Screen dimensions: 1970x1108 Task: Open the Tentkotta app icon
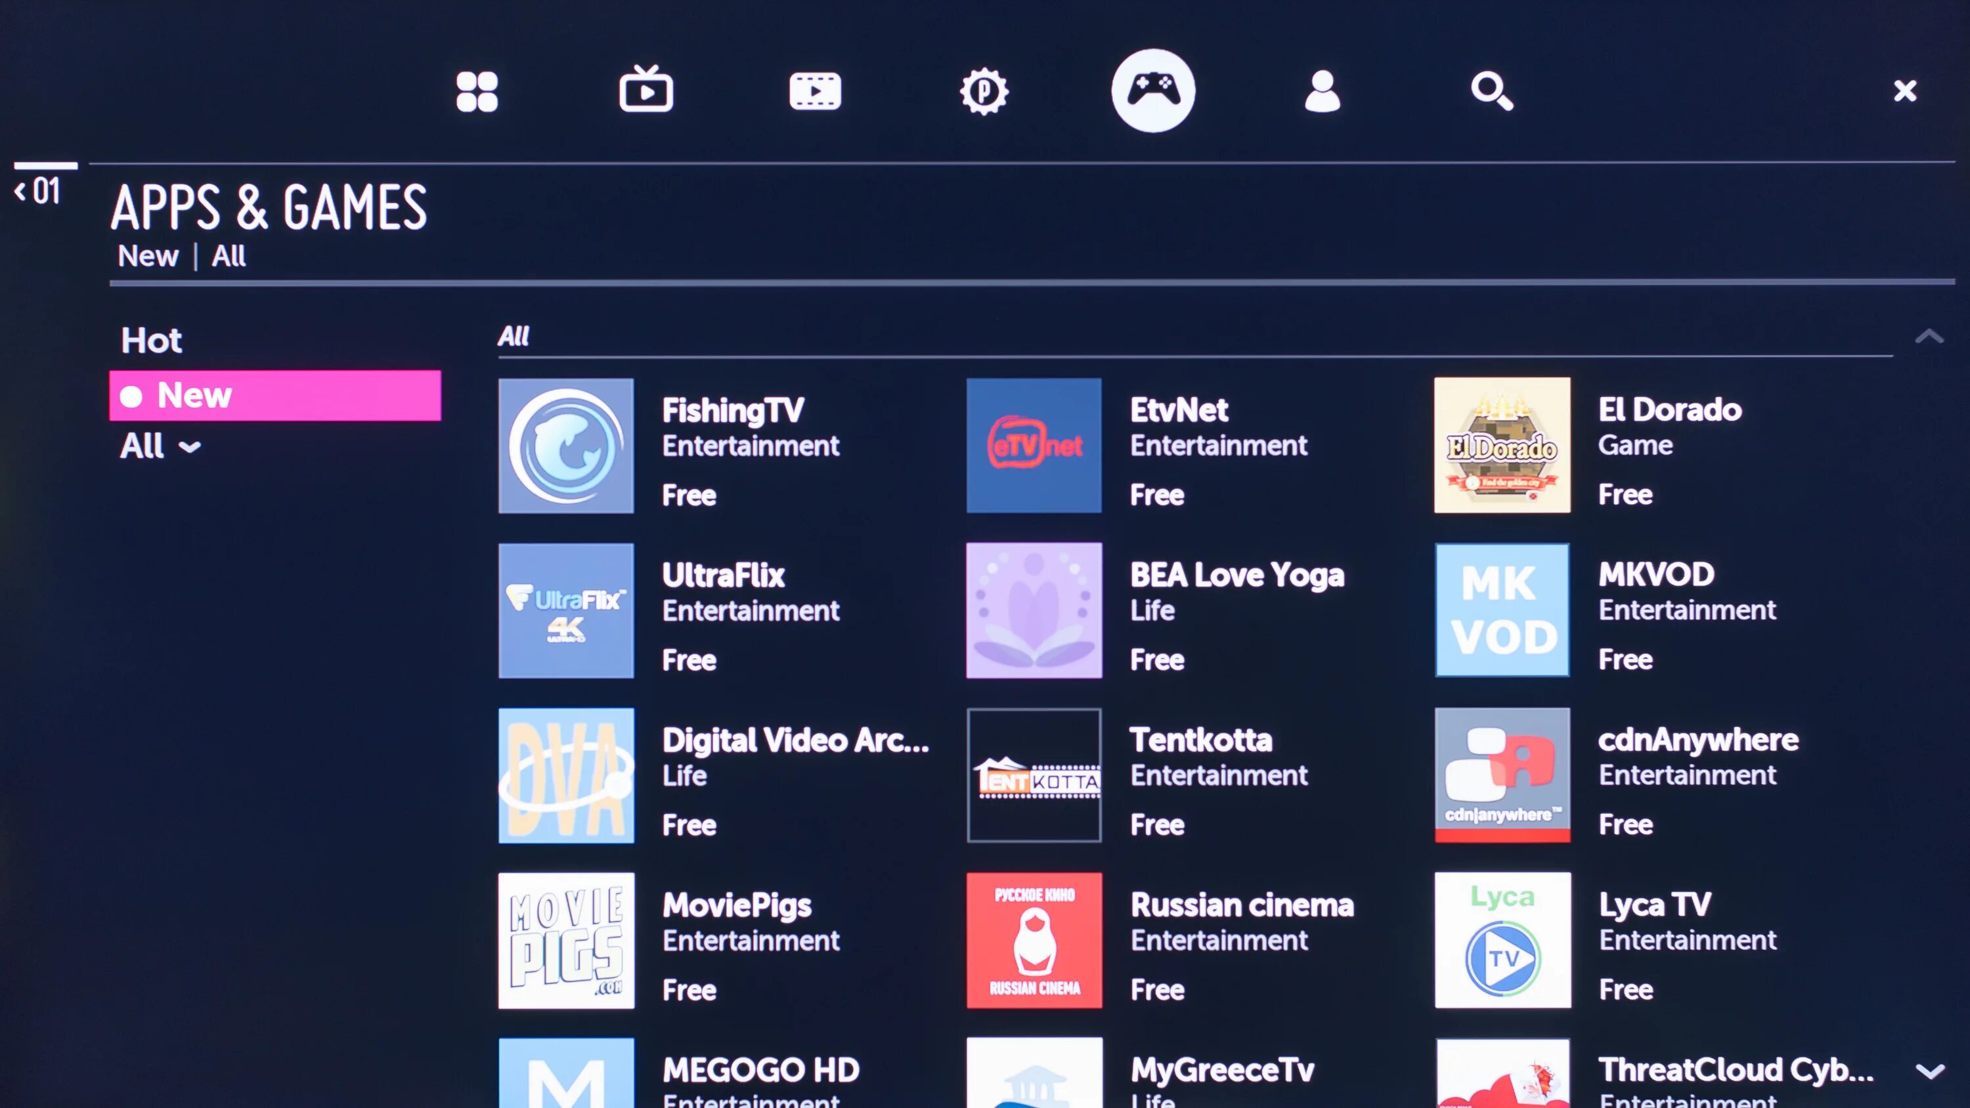coord(1034,775)
